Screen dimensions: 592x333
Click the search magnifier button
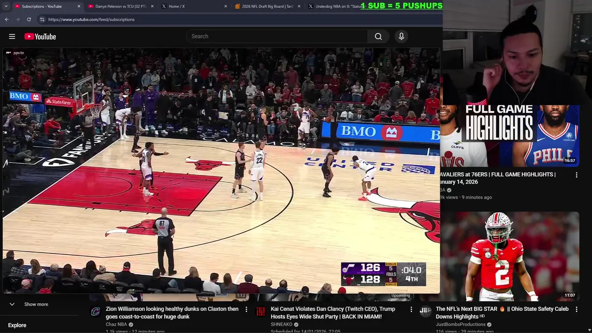click(378, 37)
